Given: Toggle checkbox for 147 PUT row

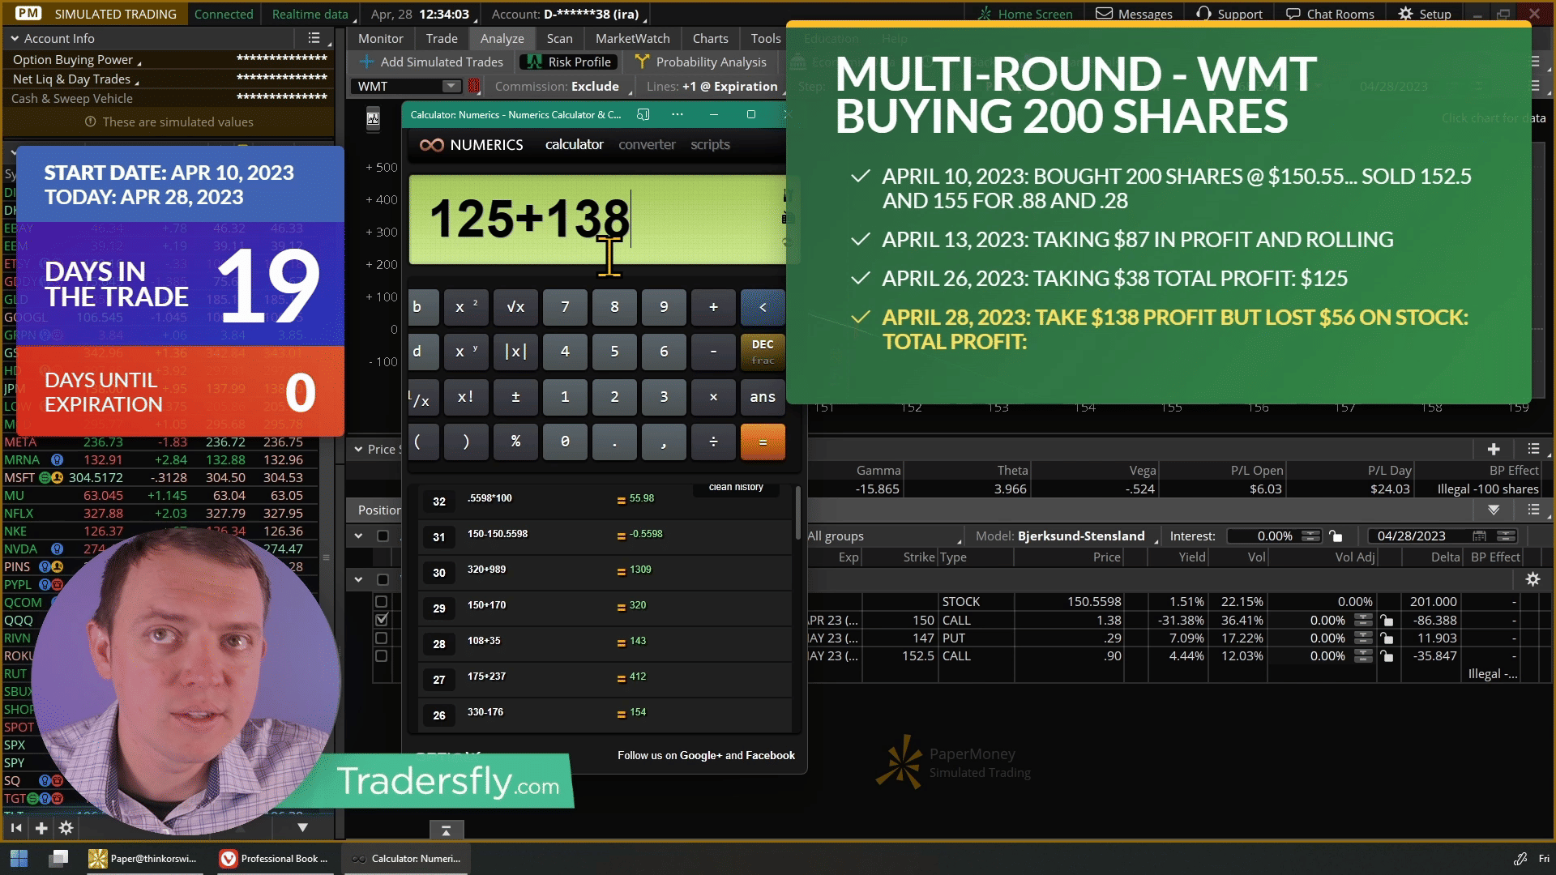Looking at the screenshot, I should pyautogui.click(x=382, y=638).
